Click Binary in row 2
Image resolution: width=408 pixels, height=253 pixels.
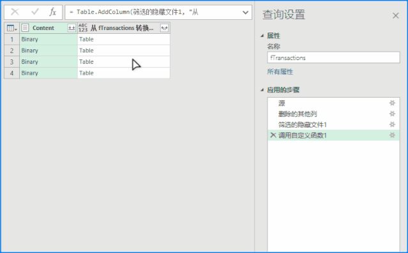click(x=29, y=50)
